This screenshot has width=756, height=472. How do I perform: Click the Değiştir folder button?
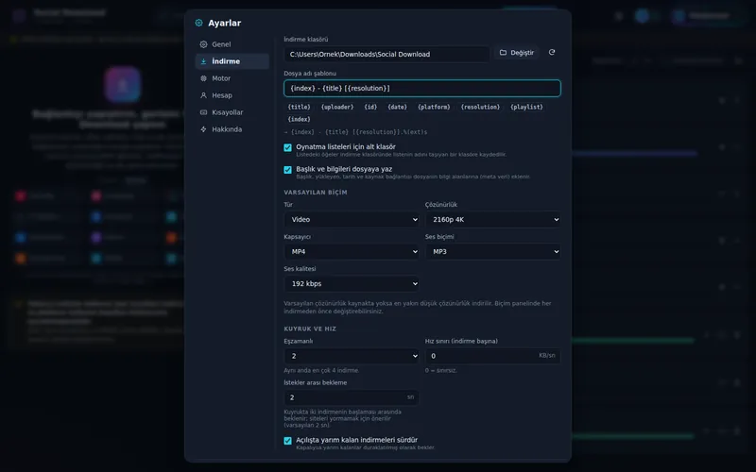coord(516,53)
